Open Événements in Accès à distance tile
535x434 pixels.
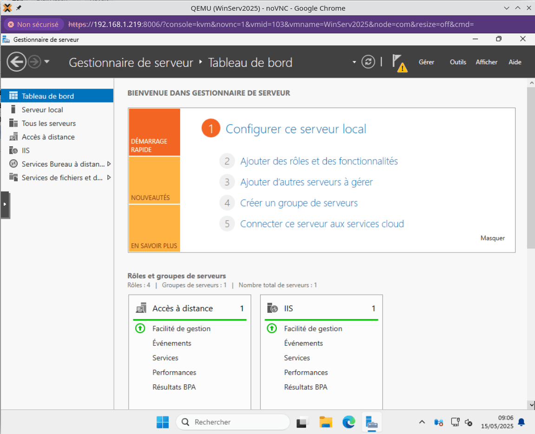pos(172,343)
